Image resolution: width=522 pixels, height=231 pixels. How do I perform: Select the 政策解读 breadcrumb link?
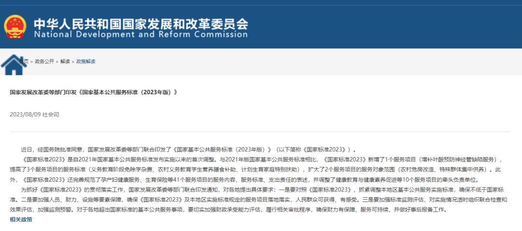tap(86, 61)
